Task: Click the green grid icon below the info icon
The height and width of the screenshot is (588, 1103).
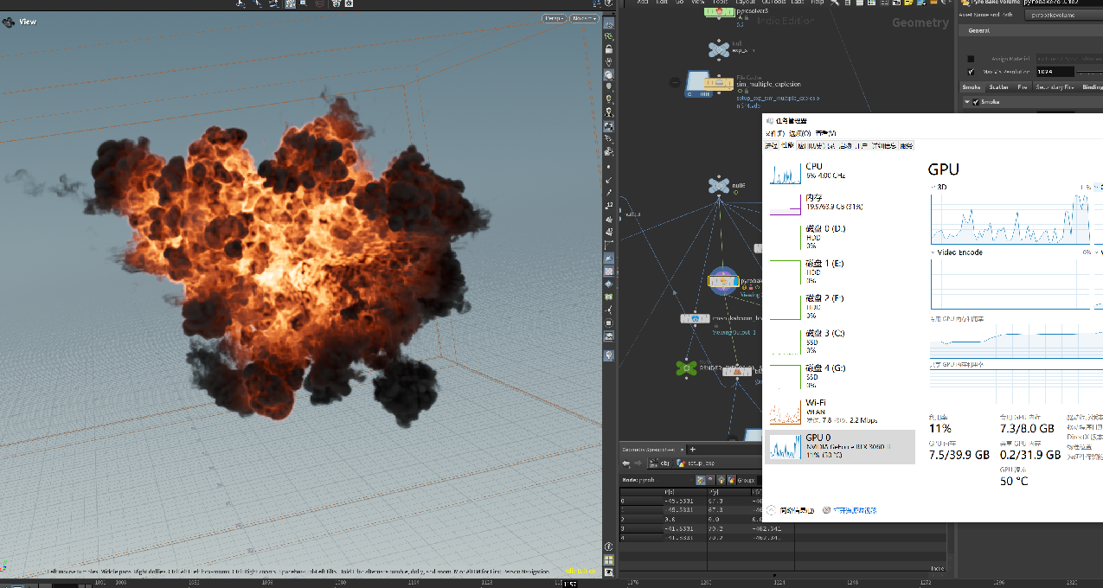Action: coord(610,559)
